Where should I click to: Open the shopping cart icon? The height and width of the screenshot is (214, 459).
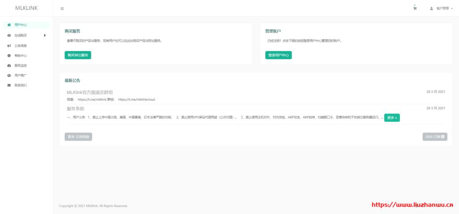[415, 9]
